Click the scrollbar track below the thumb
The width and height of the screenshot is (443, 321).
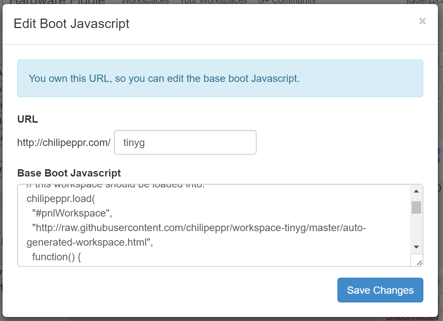[416, 229]
